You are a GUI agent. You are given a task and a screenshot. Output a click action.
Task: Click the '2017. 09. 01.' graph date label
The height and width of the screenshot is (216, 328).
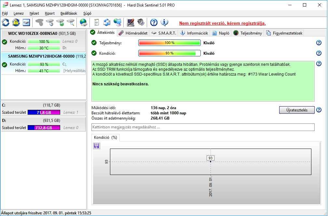(x=211, y=187)
